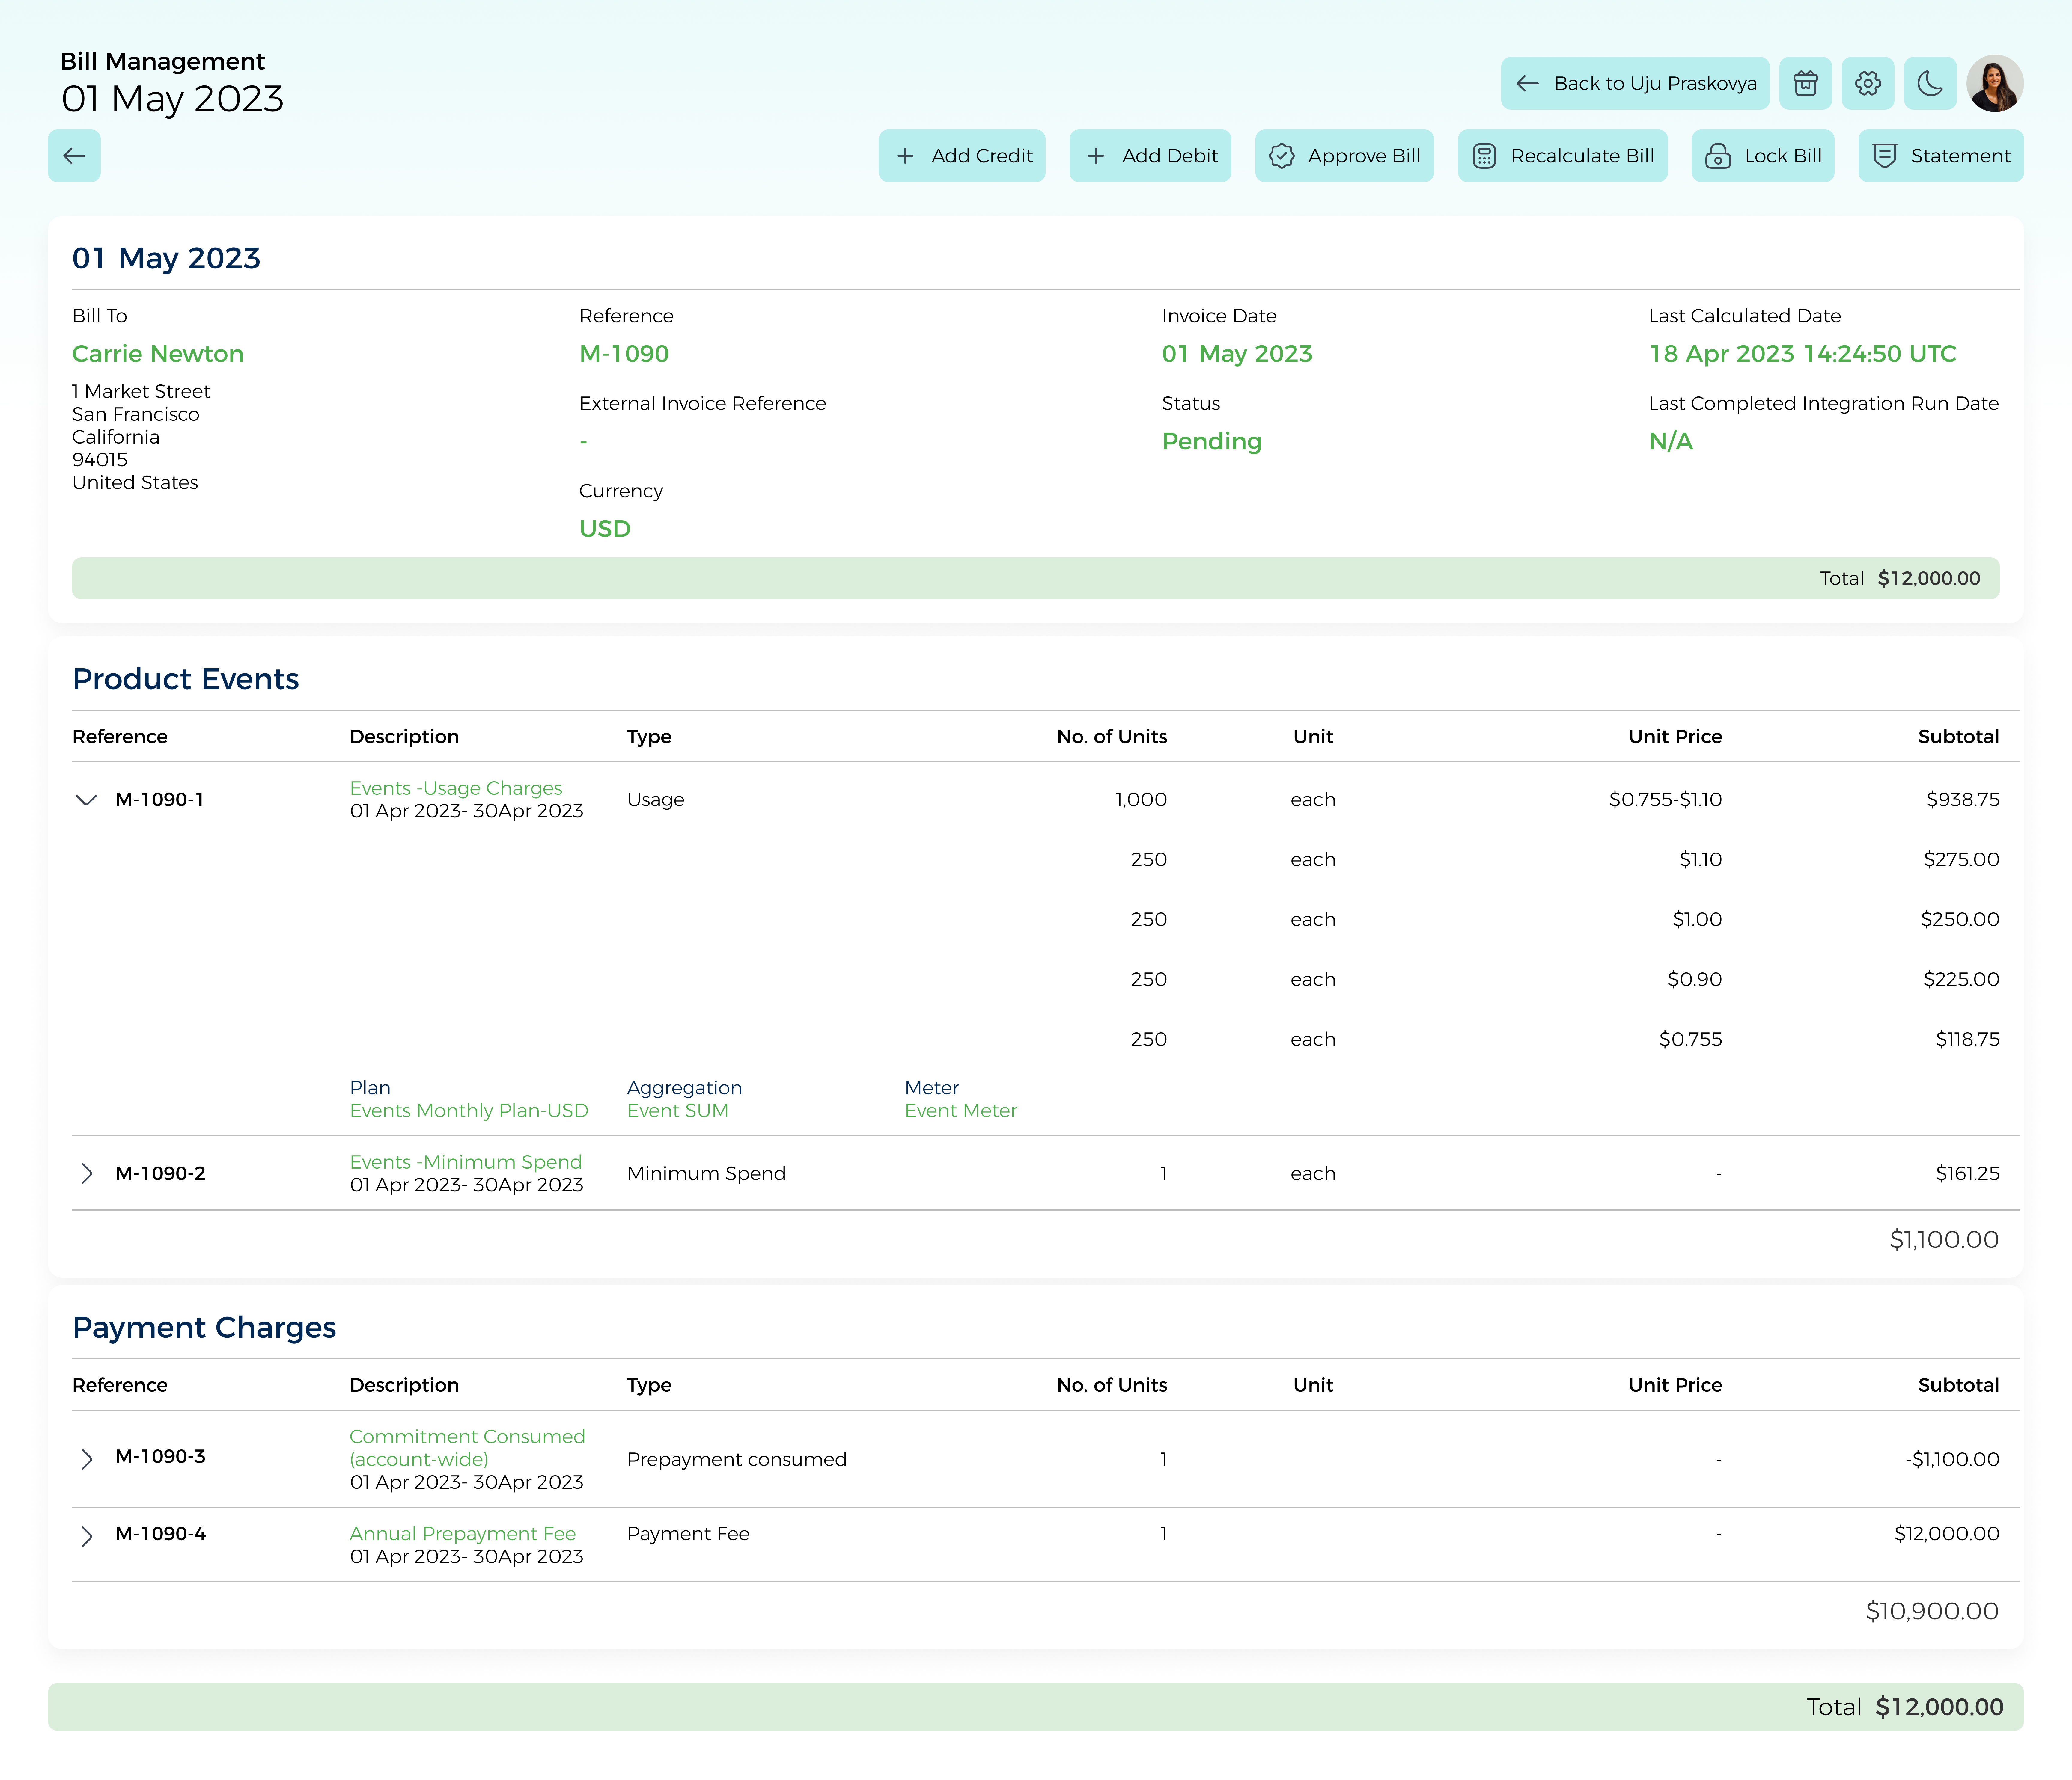Click the 18 Apr 2023 14:24:50 UTC value
This screenshot has width=2072, height=1780.
tap(1803, 354)
